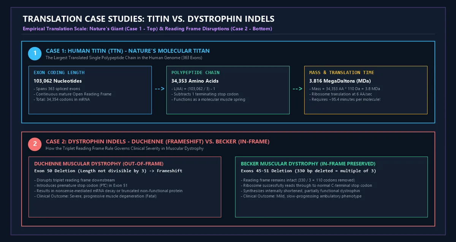
Task: Click 'Continuous mature Open Reading Frame' line
Action: tap(73, 94)
